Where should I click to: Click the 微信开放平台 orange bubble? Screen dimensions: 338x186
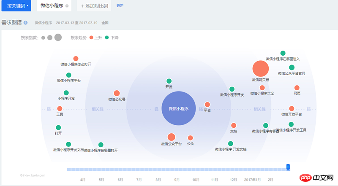(292, 108)
